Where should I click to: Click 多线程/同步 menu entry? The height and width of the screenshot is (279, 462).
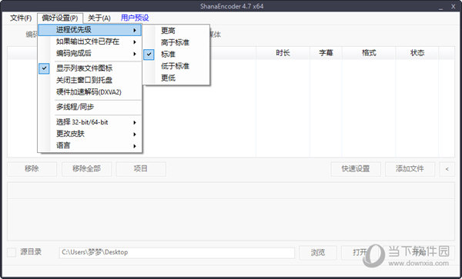tap(90, 107)
